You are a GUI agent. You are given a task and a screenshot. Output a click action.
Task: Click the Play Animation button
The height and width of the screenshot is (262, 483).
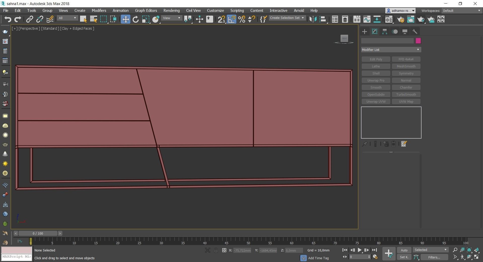click(359, 250)
